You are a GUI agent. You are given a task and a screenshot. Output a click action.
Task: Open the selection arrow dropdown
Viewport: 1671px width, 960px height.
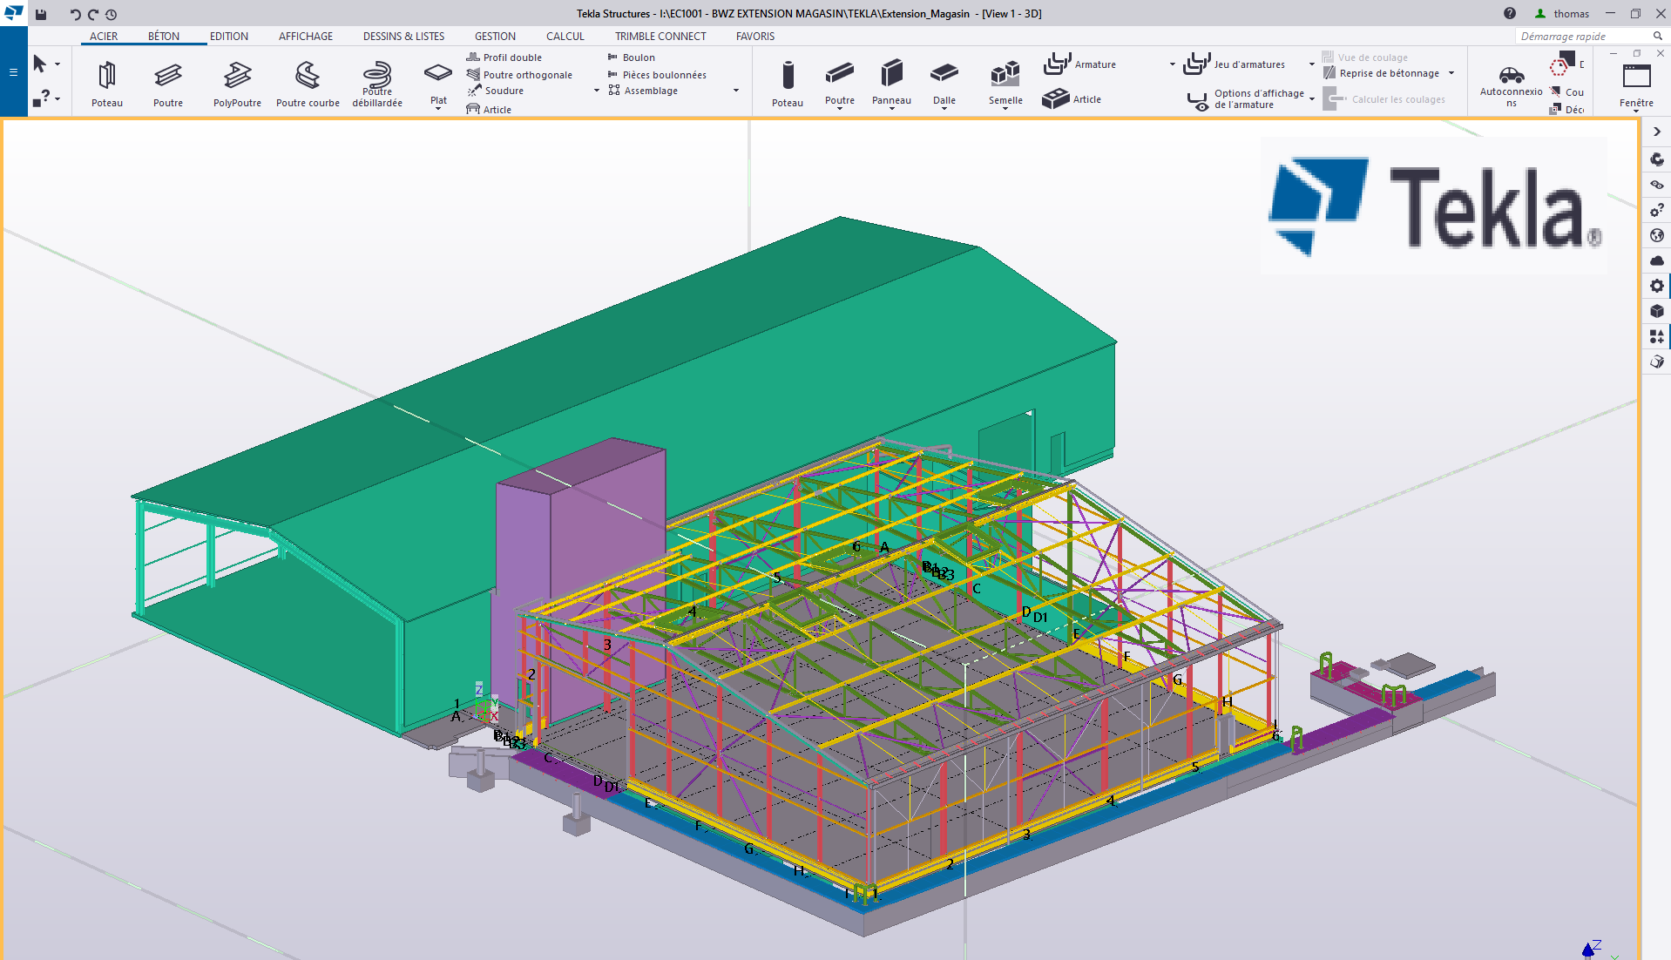58,64
